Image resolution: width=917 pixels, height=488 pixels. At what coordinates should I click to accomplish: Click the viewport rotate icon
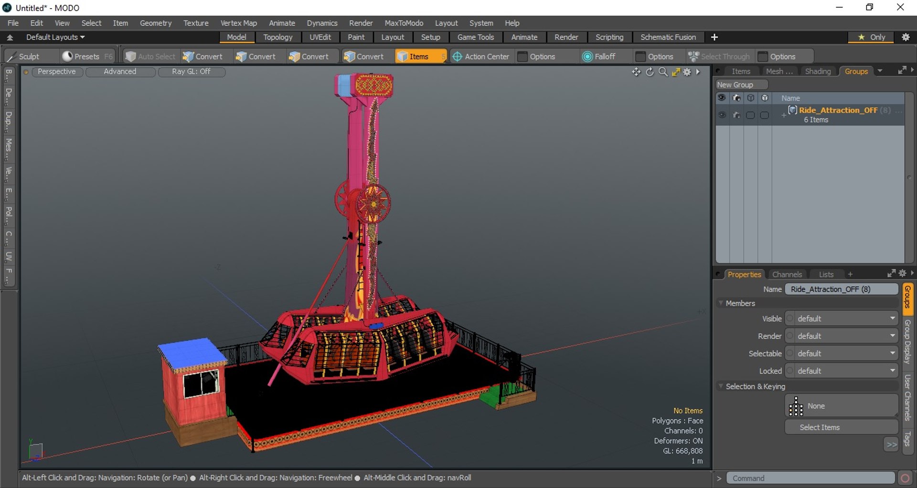(650, 72)
